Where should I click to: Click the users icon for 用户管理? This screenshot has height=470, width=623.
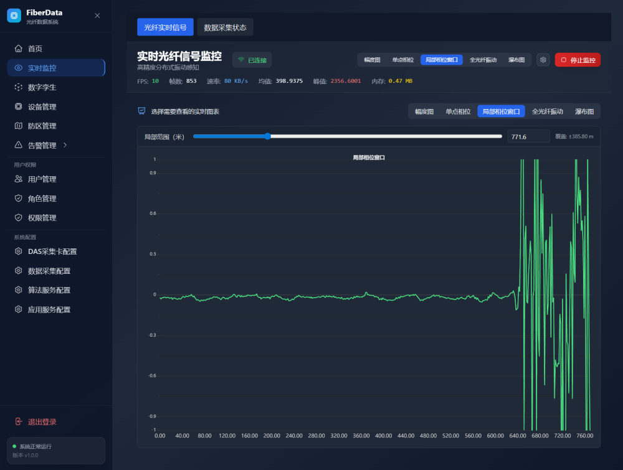pyautogui.click(x=19, y=179)
